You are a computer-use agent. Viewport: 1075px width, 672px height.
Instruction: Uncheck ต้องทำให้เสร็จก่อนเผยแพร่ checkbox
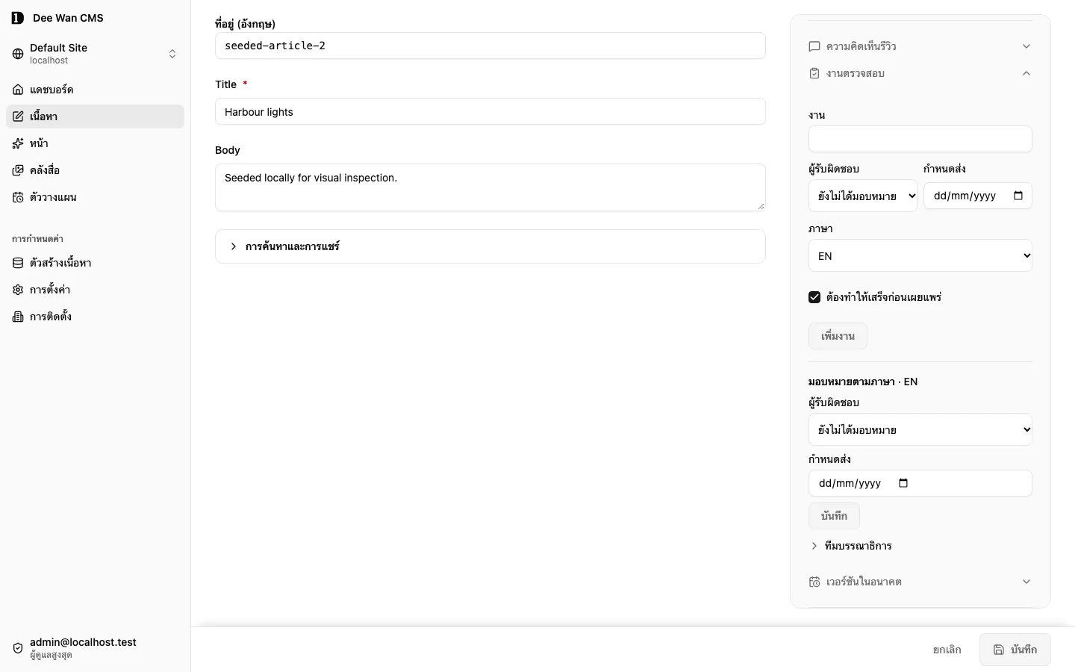[x=814, y=297]
